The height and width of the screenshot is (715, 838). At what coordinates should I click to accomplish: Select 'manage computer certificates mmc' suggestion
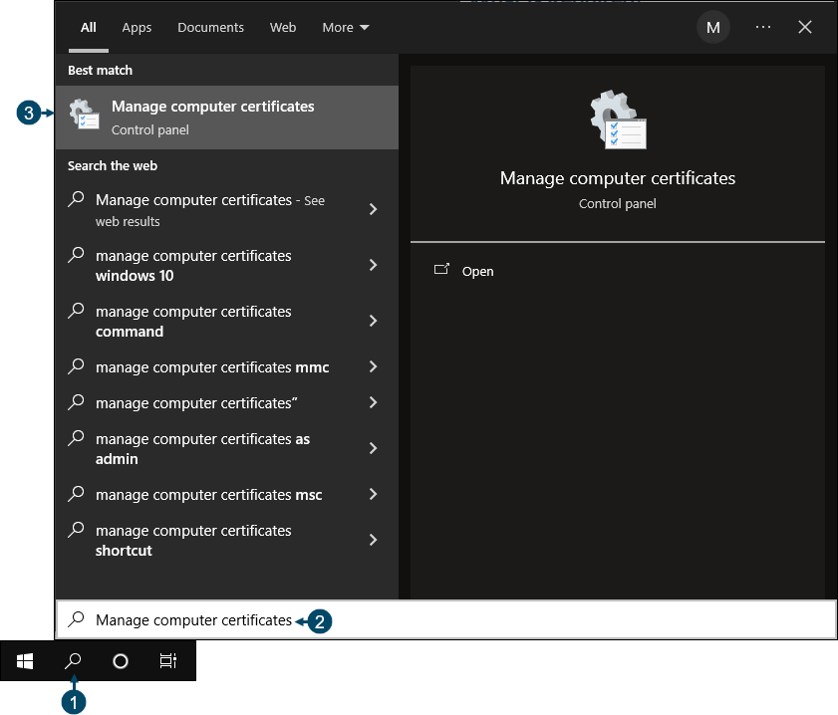pos(227,366)
